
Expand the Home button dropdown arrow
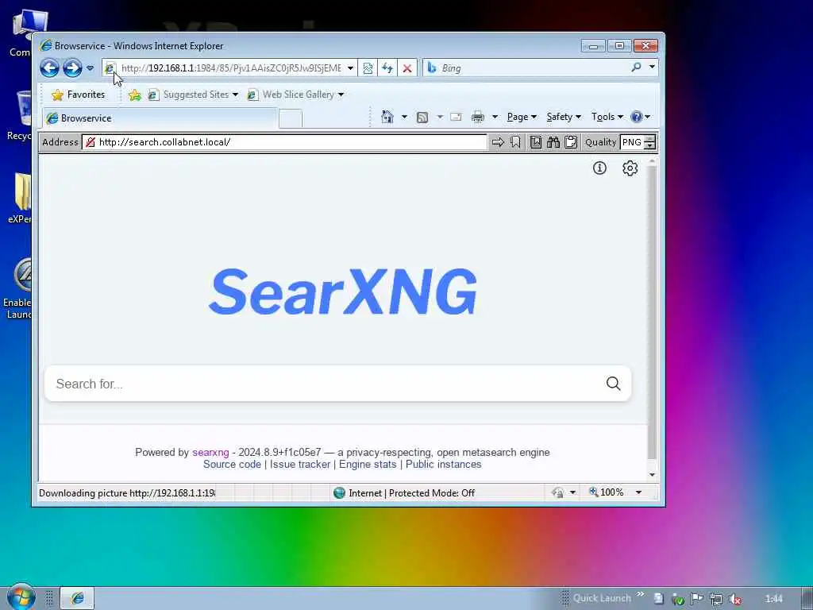coord(404,117)
